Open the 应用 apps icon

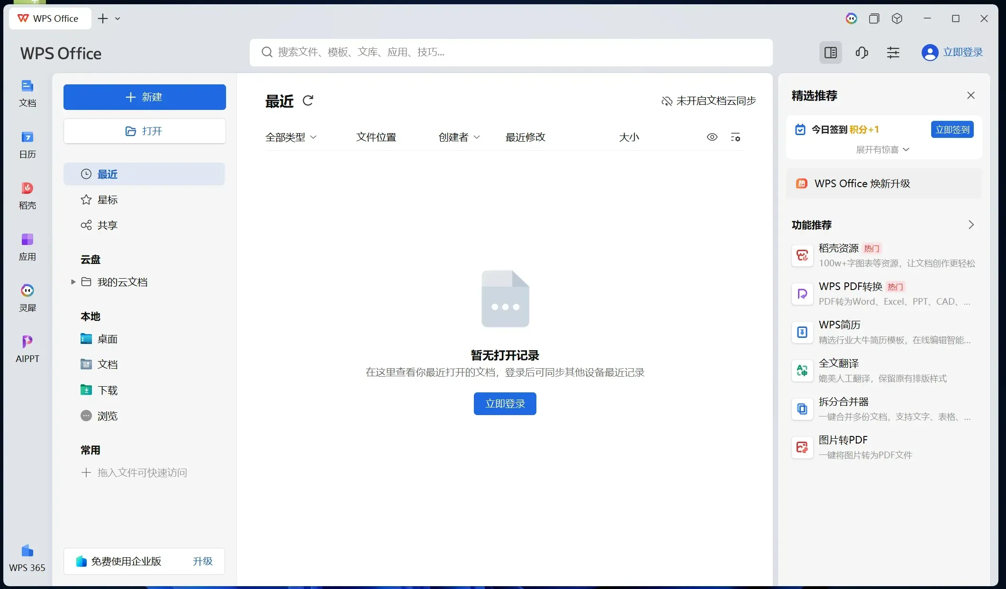click(x=27, y=247)
